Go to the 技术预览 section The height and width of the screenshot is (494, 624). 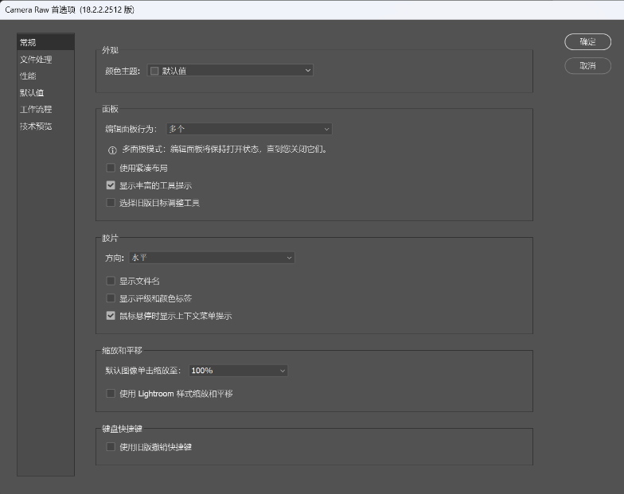click(x=36, y=126)
